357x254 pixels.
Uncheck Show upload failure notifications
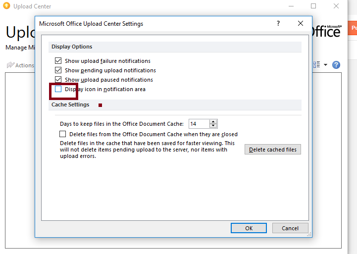[x=58, y=61]
